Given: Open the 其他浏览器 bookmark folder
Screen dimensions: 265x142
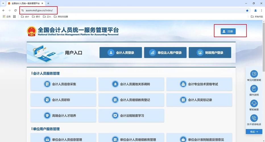Looking at the screenshot, I should pyautogui.click(x=61, y=16).
